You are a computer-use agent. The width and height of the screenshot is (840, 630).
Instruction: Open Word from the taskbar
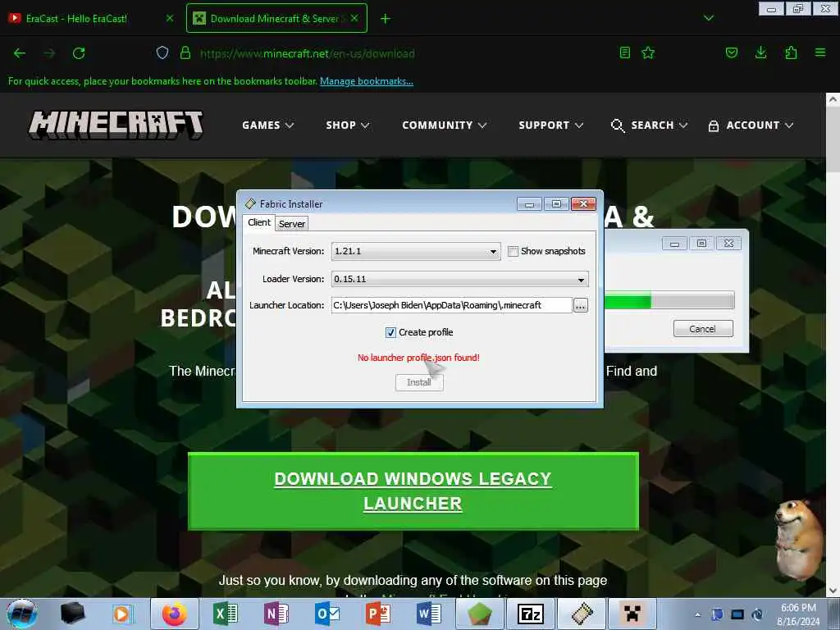tap(429, 614)
